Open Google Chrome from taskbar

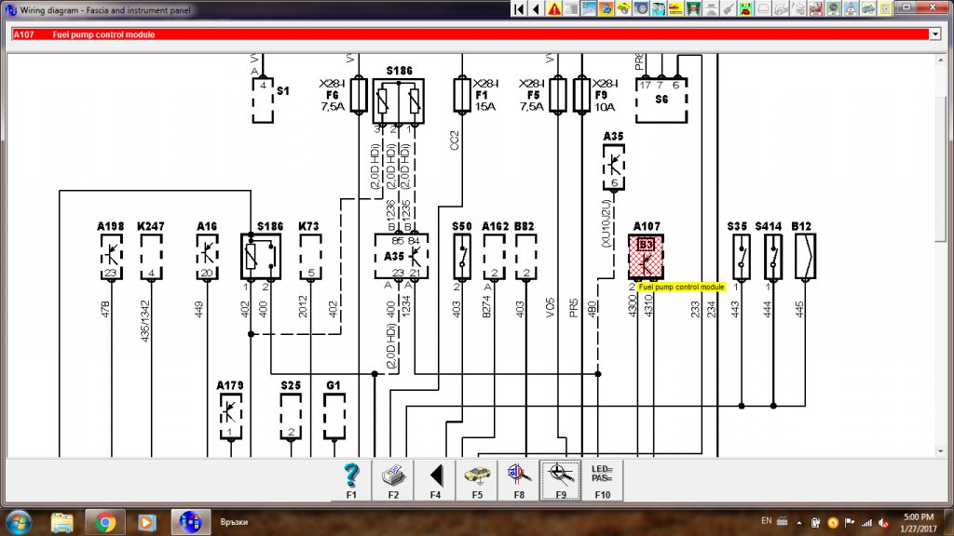[x=104, y=522]
